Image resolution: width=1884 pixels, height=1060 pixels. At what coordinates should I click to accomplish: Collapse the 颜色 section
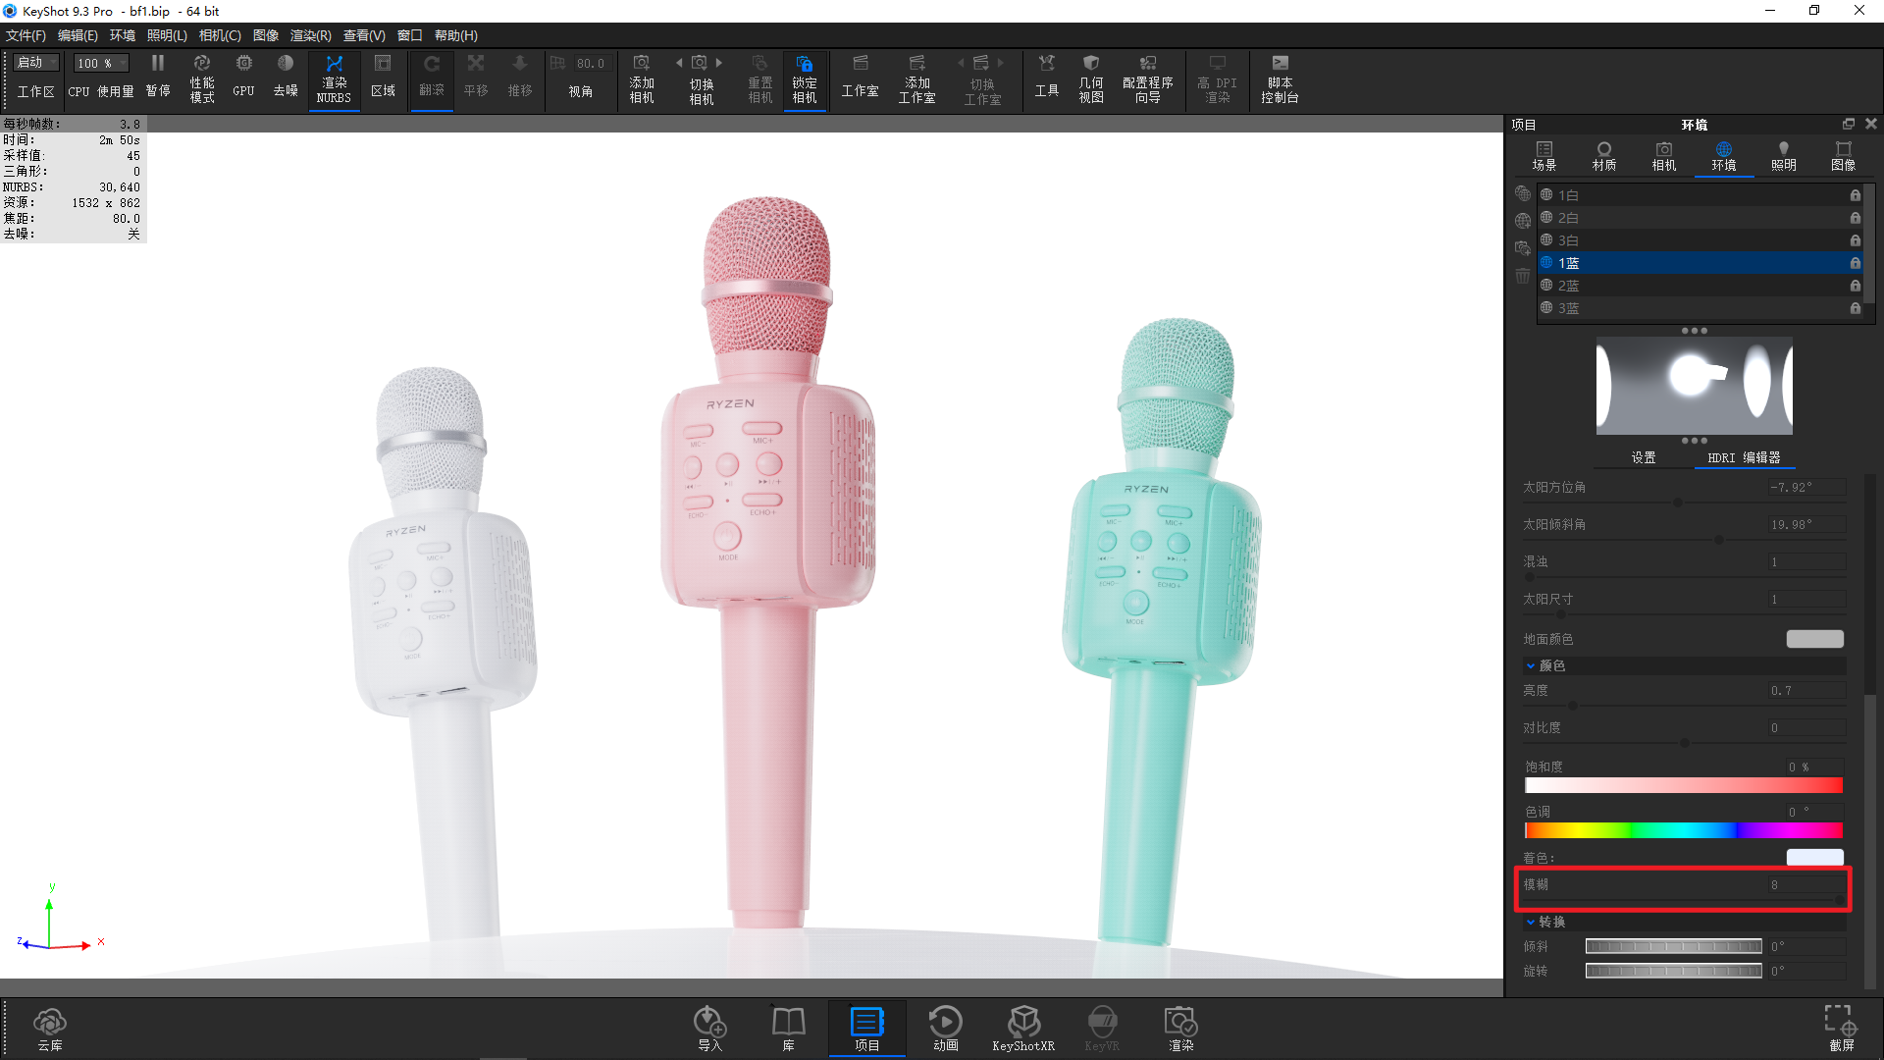tap(1532, 665)
